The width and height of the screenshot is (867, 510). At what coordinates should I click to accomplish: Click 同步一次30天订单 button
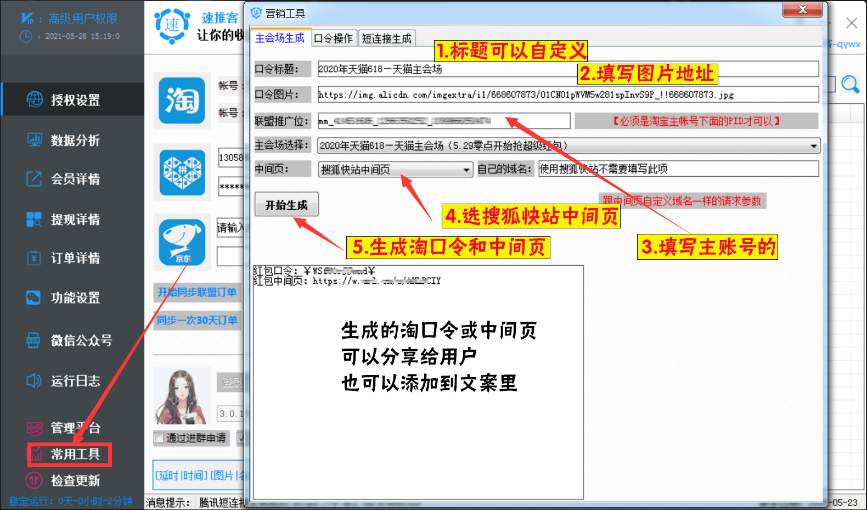pos(197,320)
